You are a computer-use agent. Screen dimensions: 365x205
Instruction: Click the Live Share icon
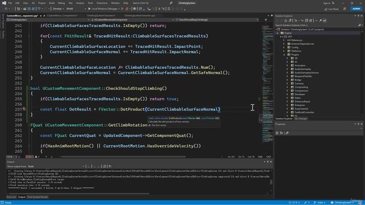click(x=326, y=9)
